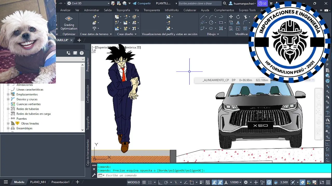Toggle ortho mode in status bar

coord(160,182)
